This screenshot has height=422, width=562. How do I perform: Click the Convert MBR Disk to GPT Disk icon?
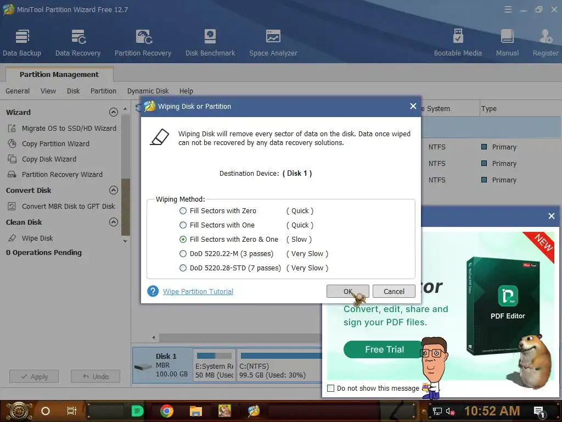coord(12,207)
